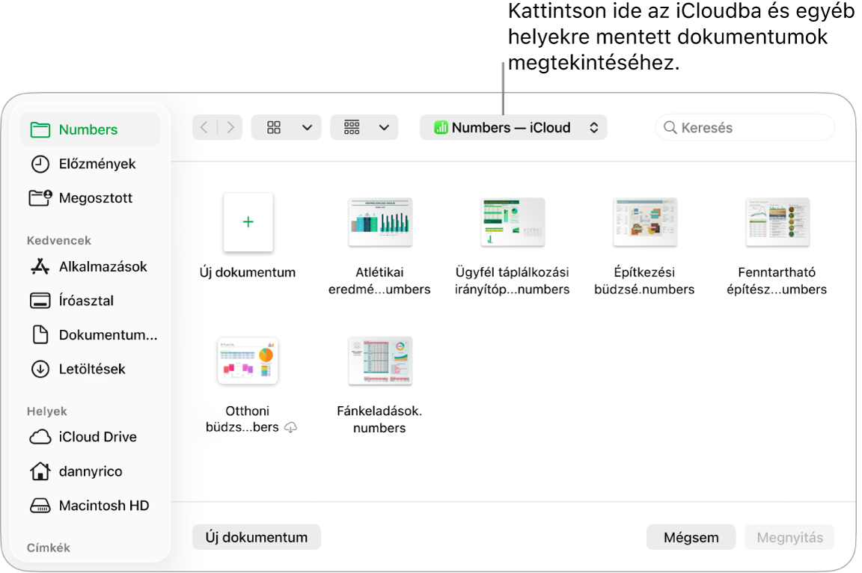
Task: Open Megosztott shared folder item
Action: pos(90,197)
